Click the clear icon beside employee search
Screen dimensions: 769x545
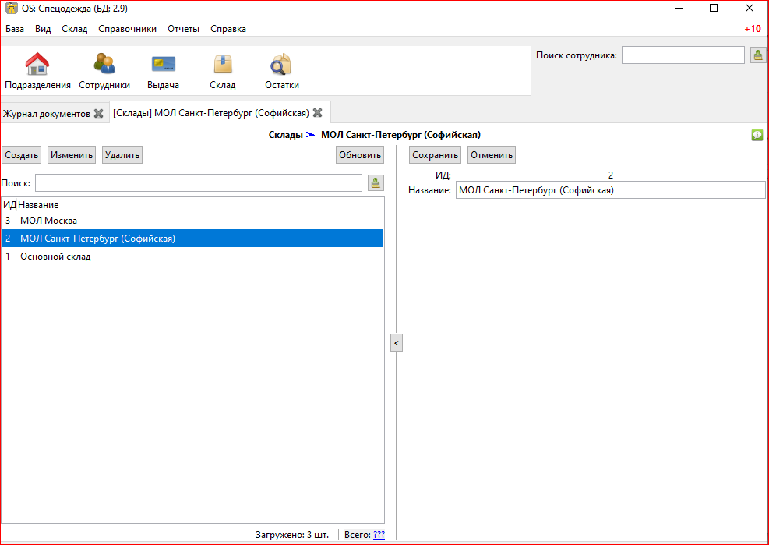[757, 55]
